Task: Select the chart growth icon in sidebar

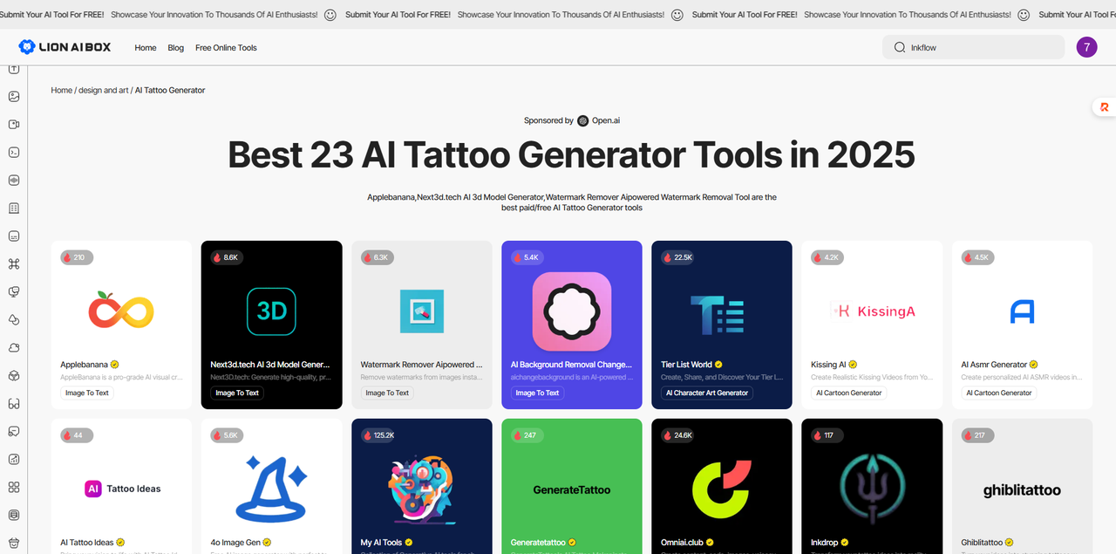Action: pyautogui.click(x=14, y=460)
